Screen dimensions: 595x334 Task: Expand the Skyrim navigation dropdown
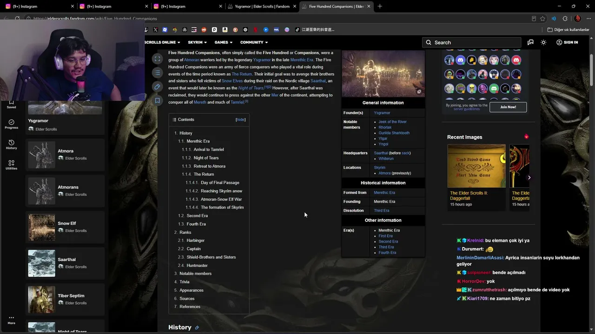point(197,42)
